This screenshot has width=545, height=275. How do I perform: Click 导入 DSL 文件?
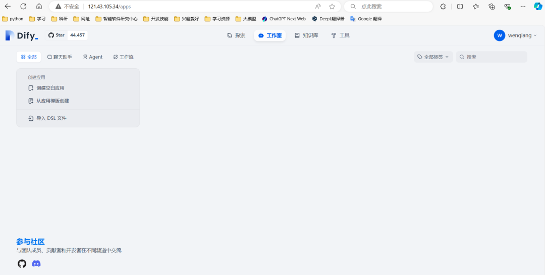(x=47, y=118)
